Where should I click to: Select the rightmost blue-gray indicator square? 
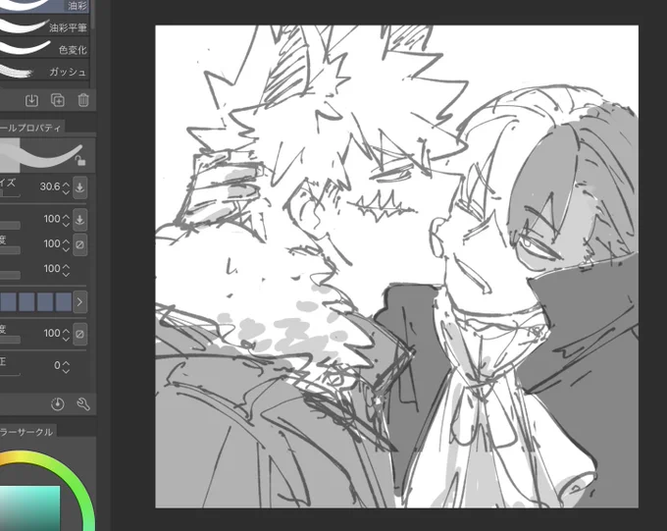[x=64, y=302]
